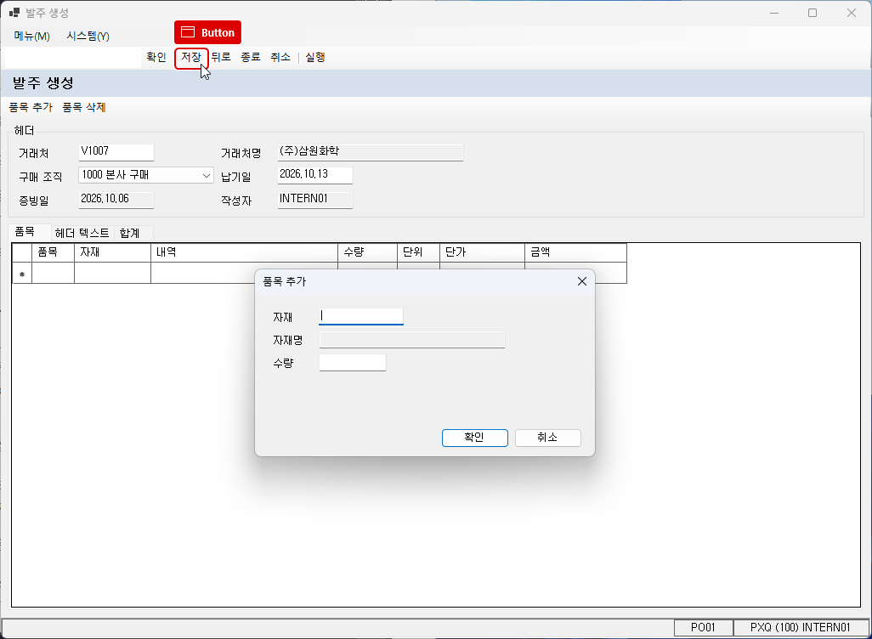The height and width of the screenshot is (639, 872).
Task: Select the 작성자 field INTERN01
Action: click(314, 199)
